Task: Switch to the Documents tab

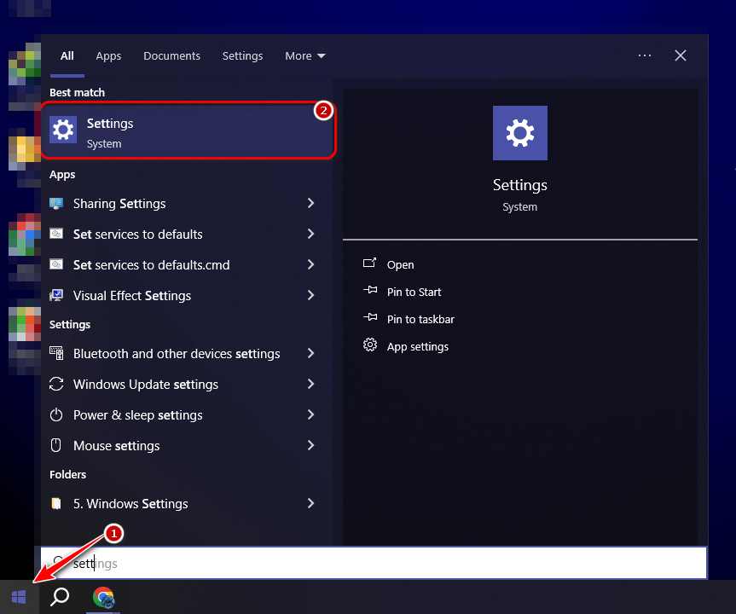Action: tap(171, 56)
